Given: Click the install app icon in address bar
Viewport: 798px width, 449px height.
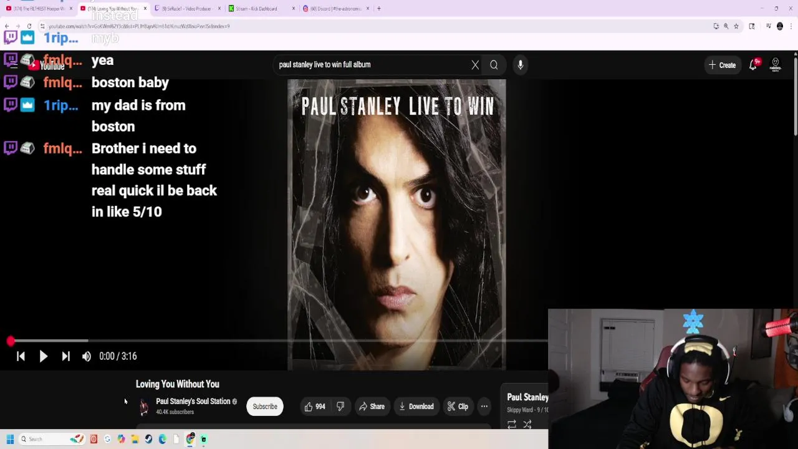Looking at the screenshot, I should pos(716,26).
